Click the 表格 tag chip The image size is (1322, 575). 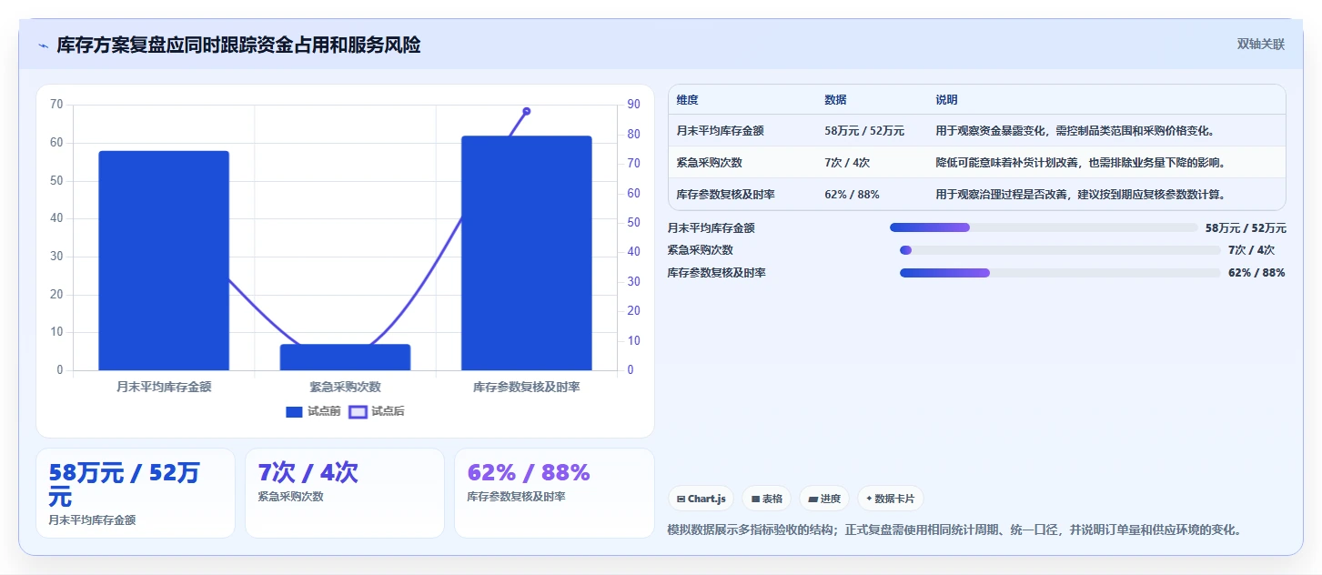(x=767, y=499)
